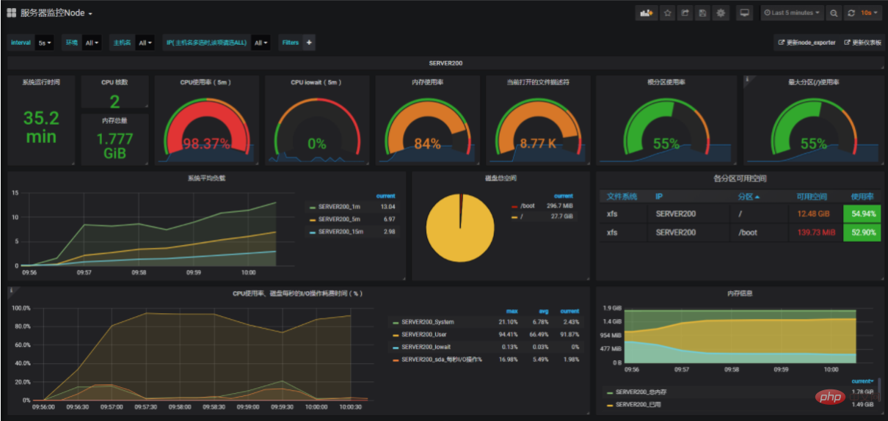888x421 pixels.
Task: Open the Last 5 minutes time picker
Action: [791, 13]
